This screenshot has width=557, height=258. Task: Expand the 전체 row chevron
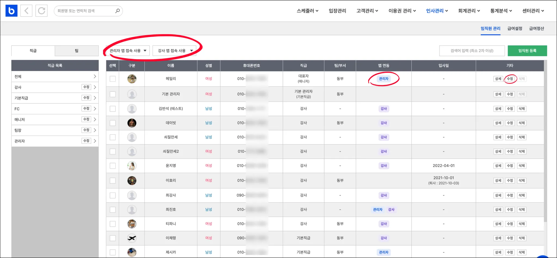[x=95, y=77]
